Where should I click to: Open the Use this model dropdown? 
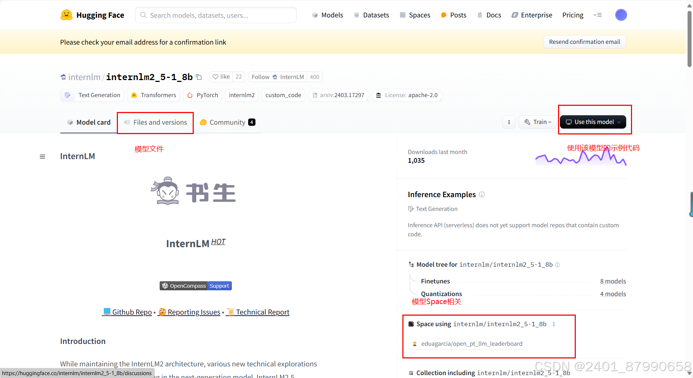593,122
